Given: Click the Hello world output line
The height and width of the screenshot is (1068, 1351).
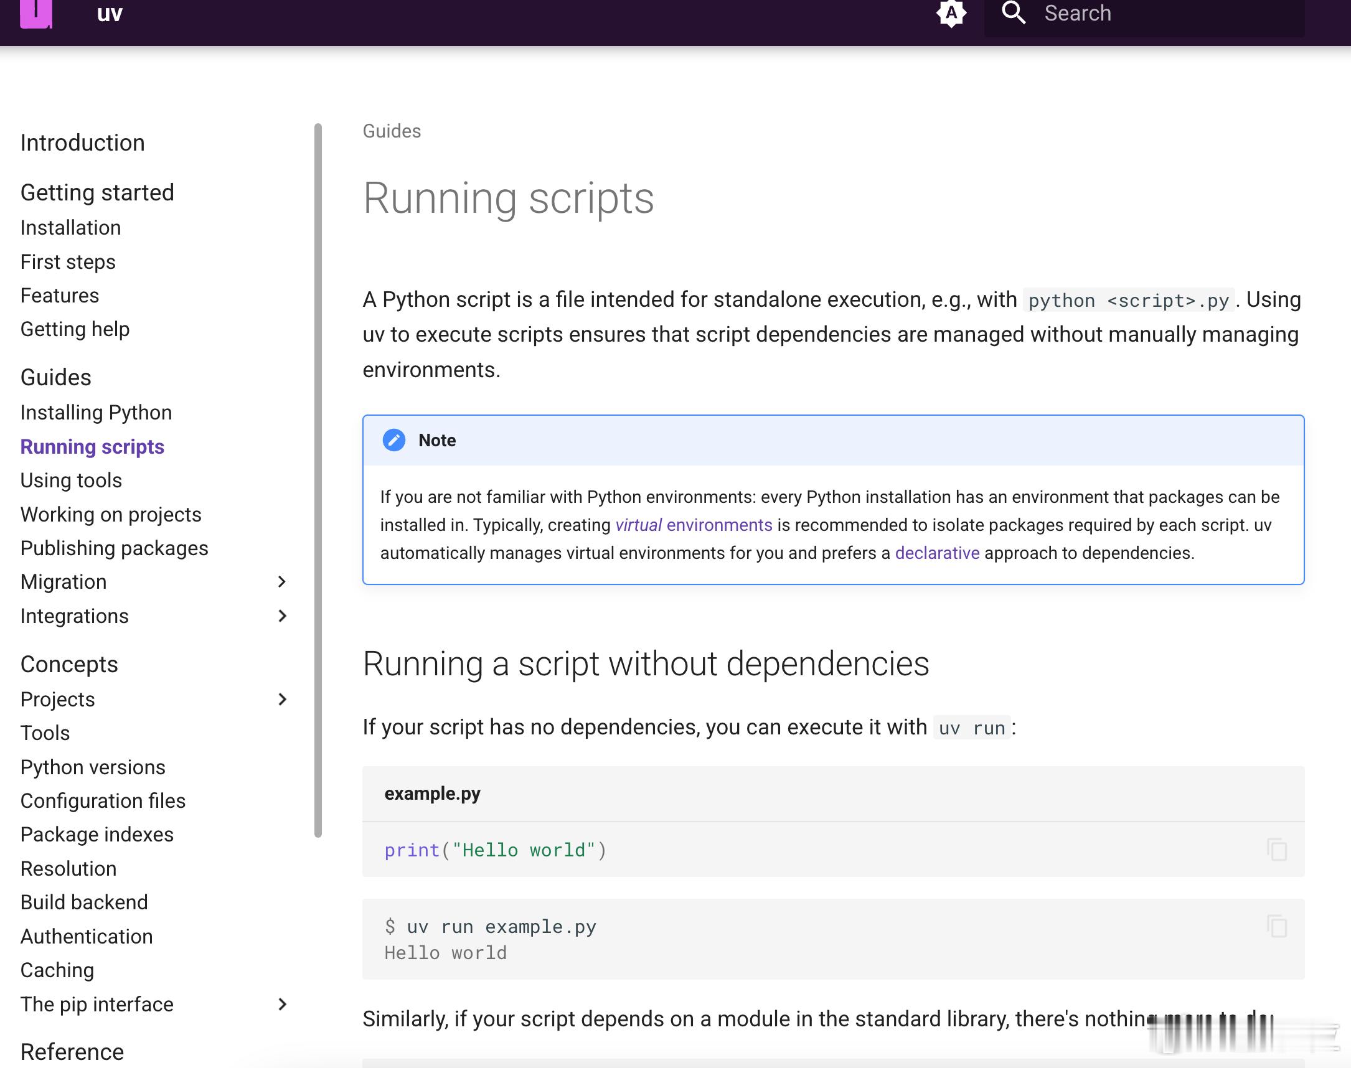Looking at the screenshot, I should click(x=445, y=953).
